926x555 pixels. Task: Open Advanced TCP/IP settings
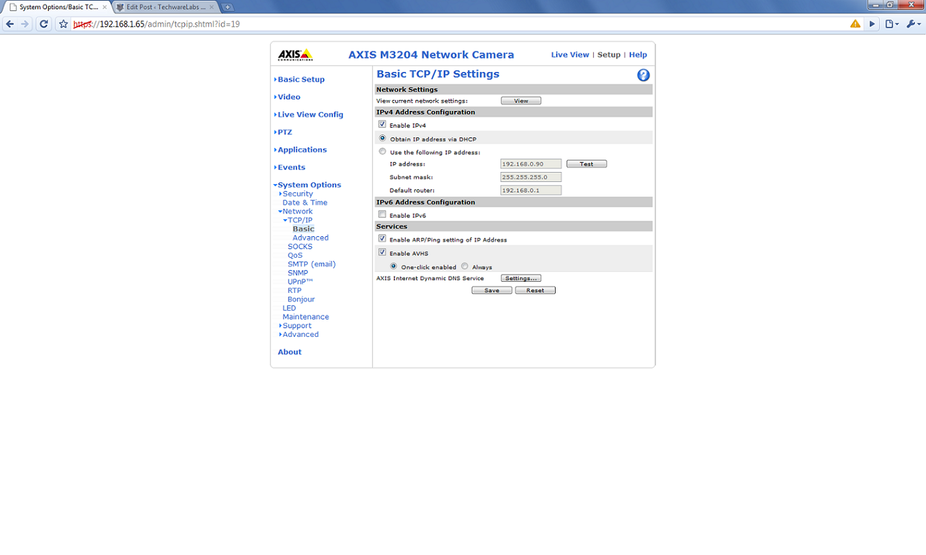click(311, 238)
